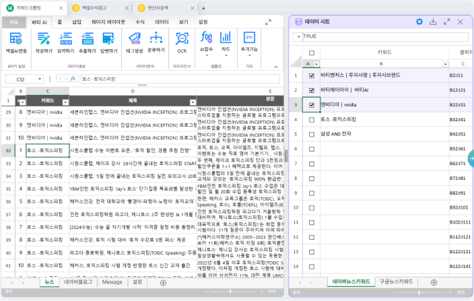The image size is (474, 301).
Task: Switch to the 홈 ribbon tab
Action: point(59,22)
